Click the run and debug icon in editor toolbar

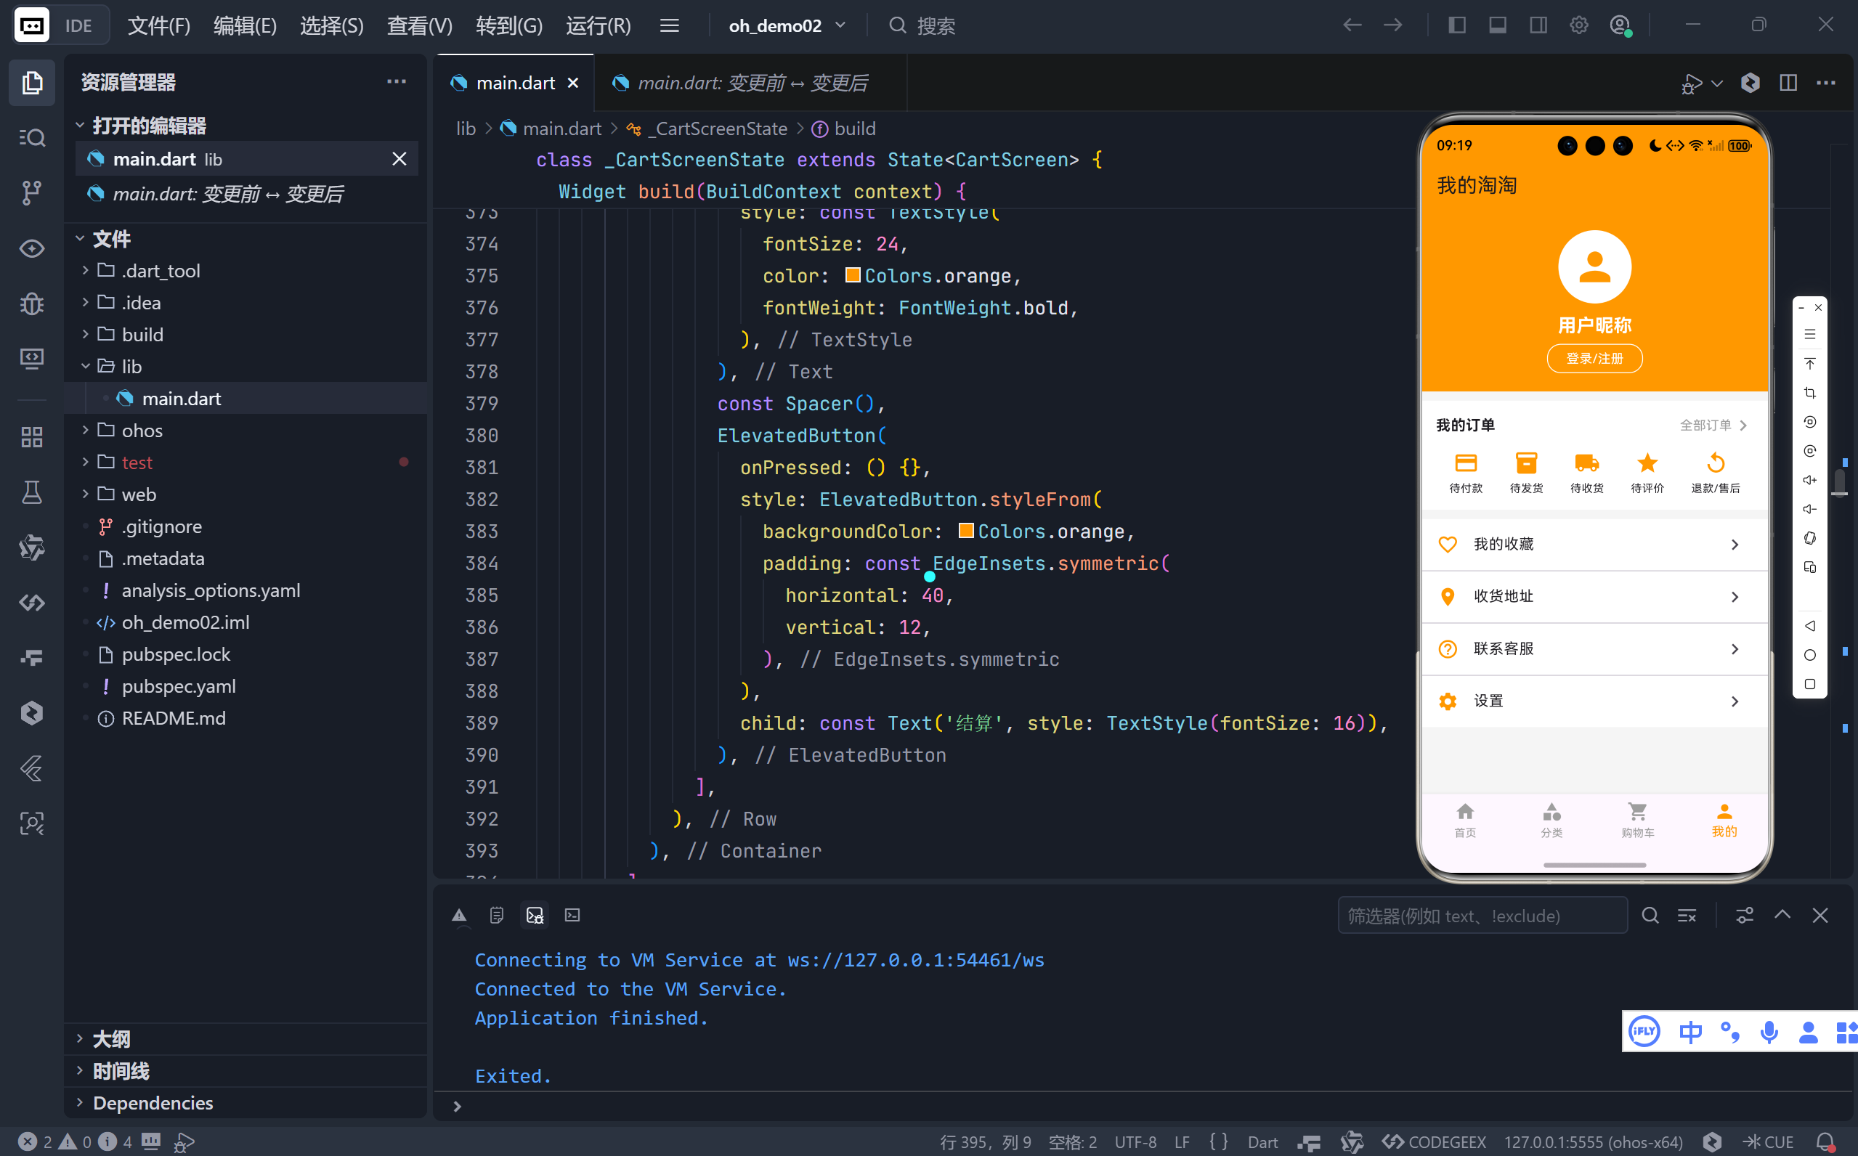(x=1692, y=83)
